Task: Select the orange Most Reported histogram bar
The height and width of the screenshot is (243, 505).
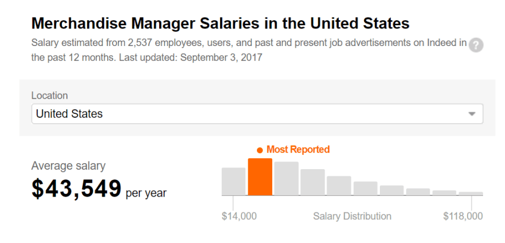Action: pos(260,177)
